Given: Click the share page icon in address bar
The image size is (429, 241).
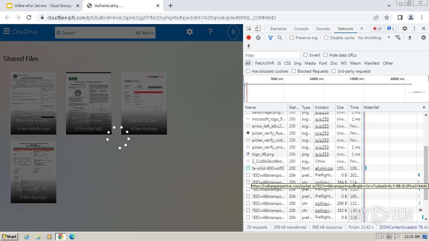Looking at the screenshot, I should pos(376,17).
